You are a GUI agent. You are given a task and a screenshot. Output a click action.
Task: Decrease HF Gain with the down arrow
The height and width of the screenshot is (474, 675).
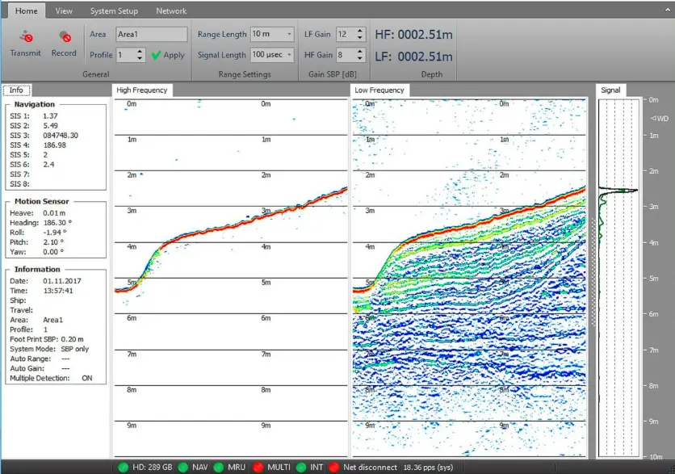360,59
